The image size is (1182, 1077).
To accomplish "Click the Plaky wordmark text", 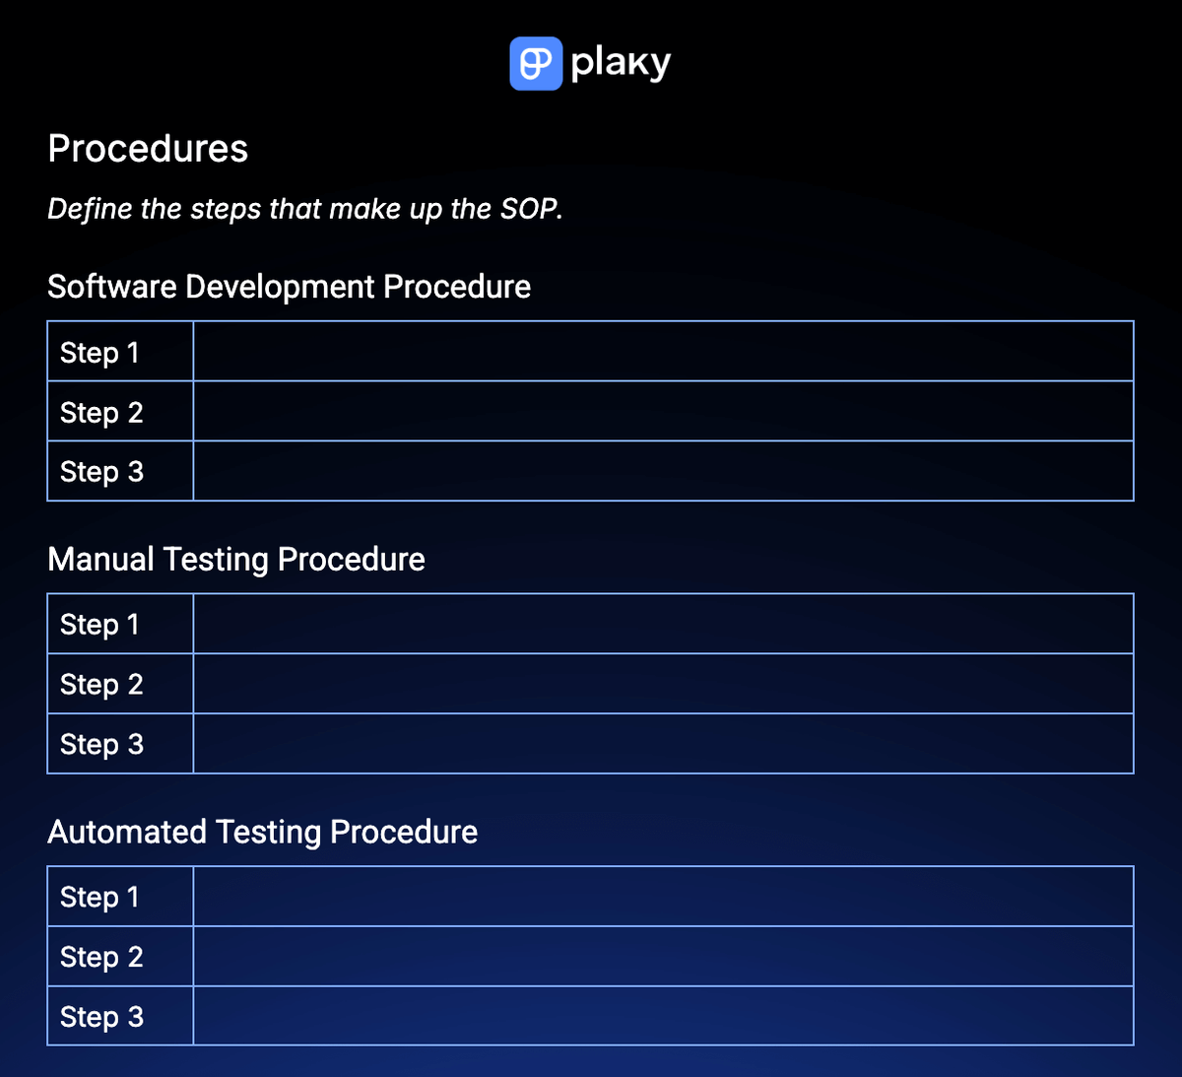I will pyautogui.click(x=621, y=64).
